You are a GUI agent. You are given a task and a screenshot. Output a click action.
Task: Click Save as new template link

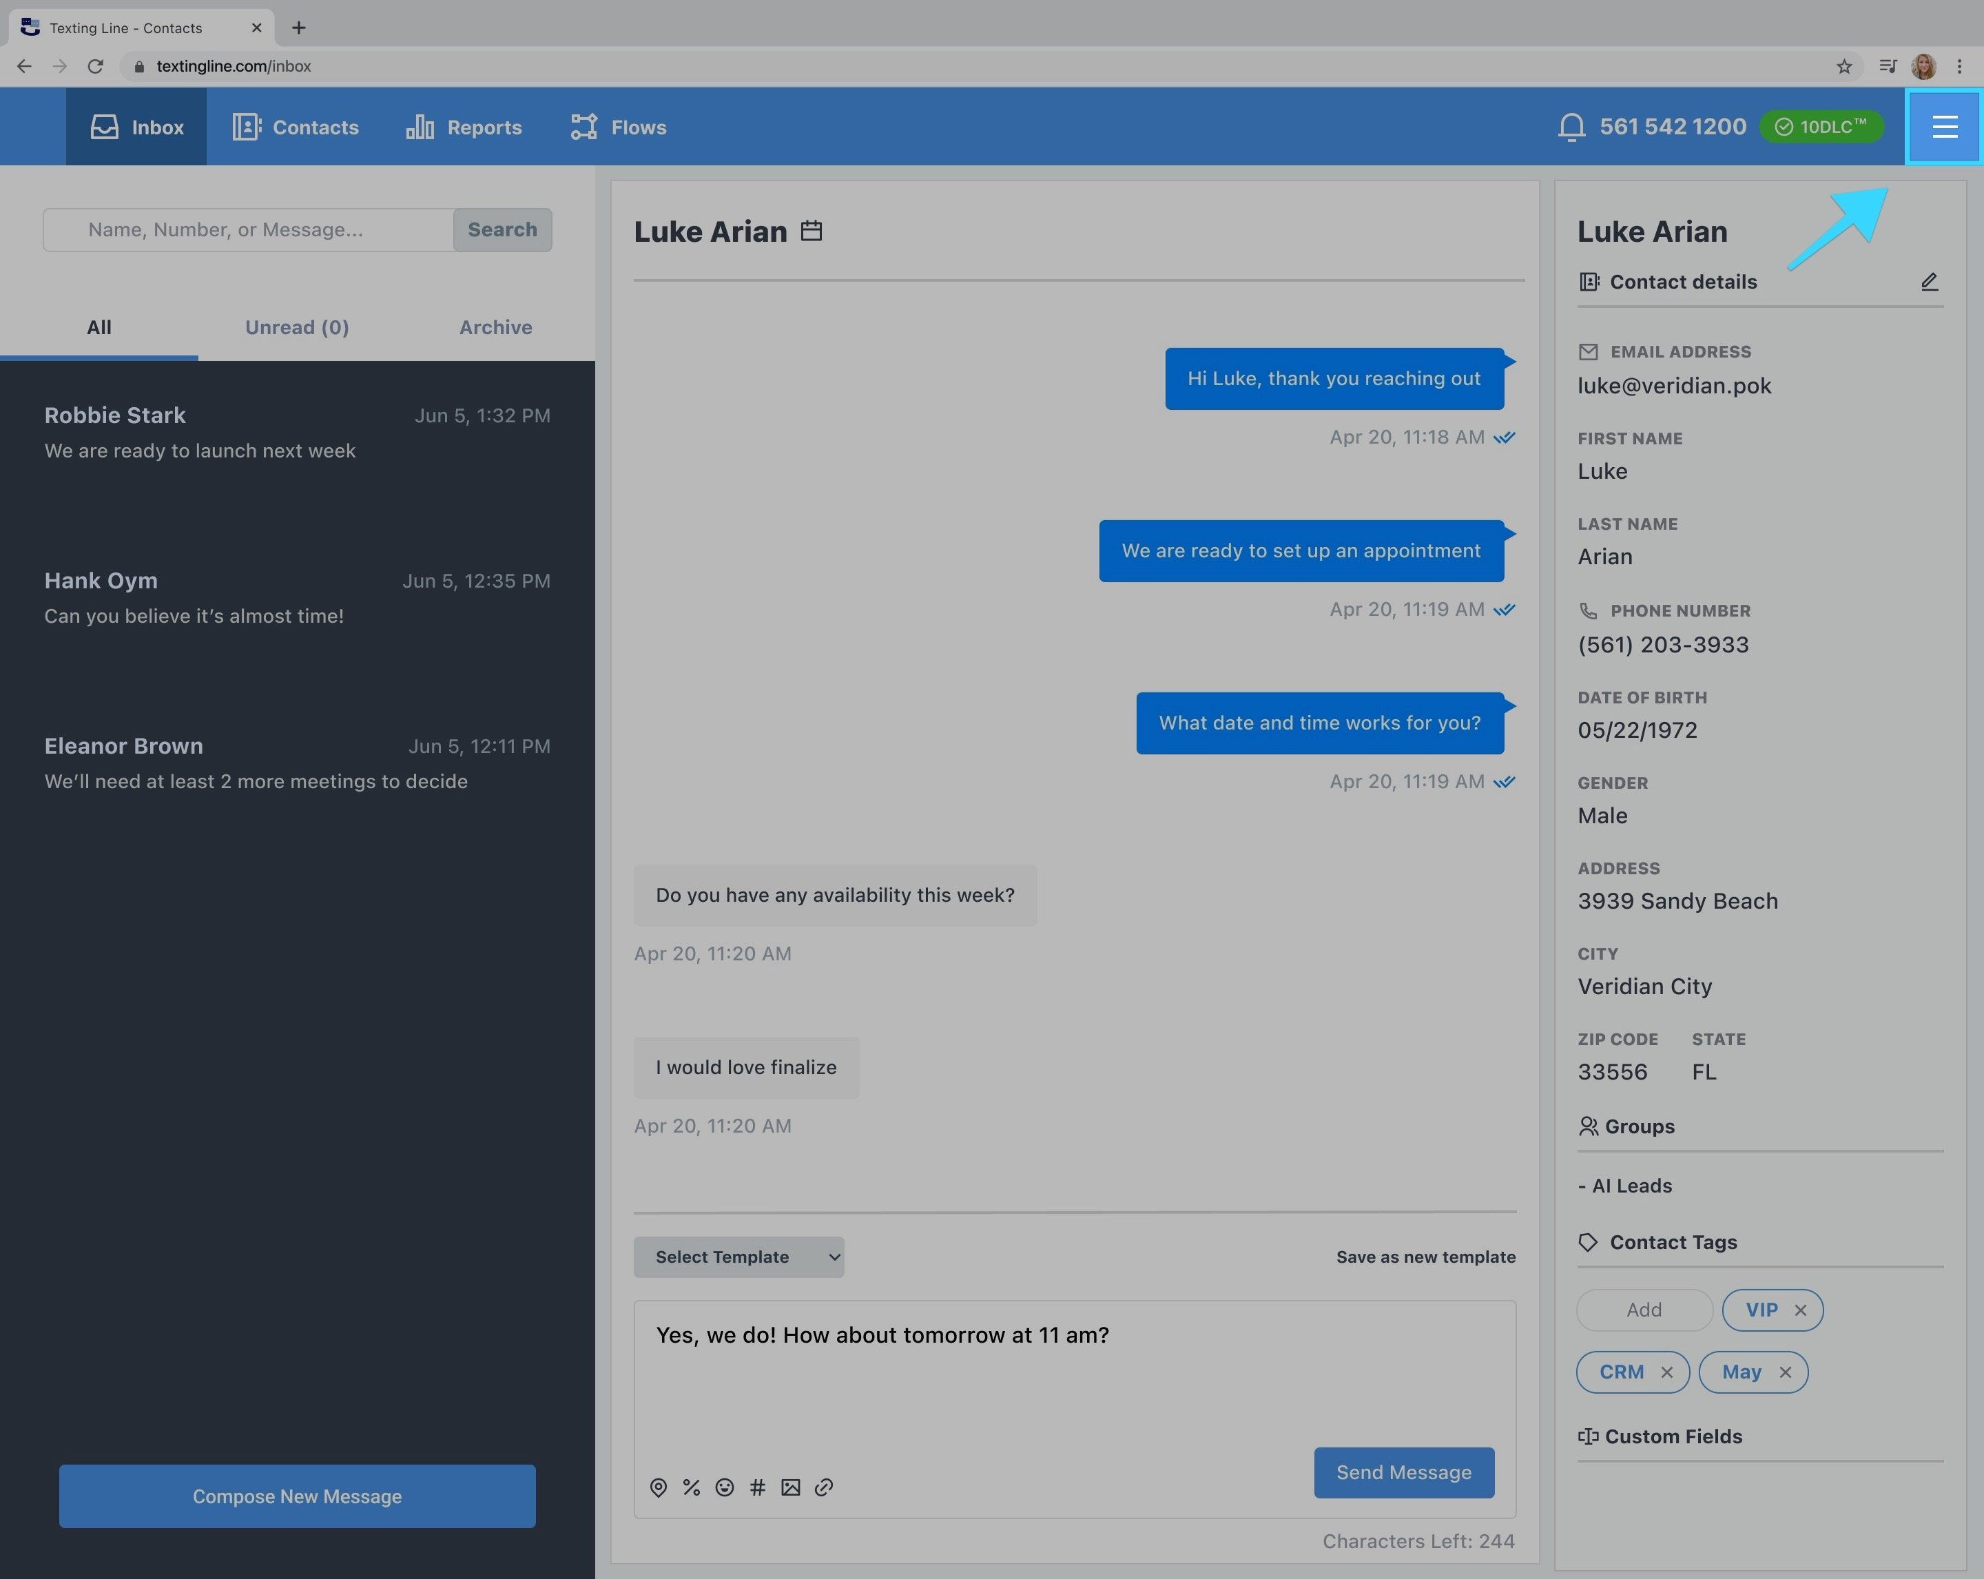(1425, 1257)
